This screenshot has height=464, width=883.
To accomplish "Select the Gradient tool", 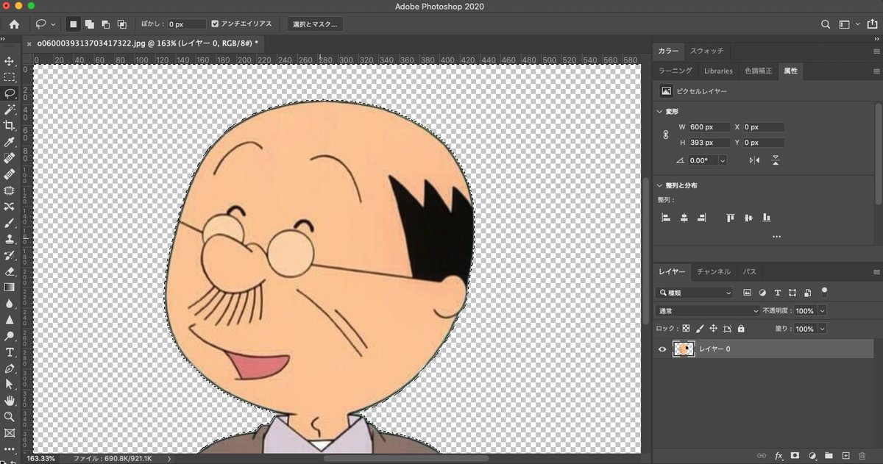I will [10, 288].
